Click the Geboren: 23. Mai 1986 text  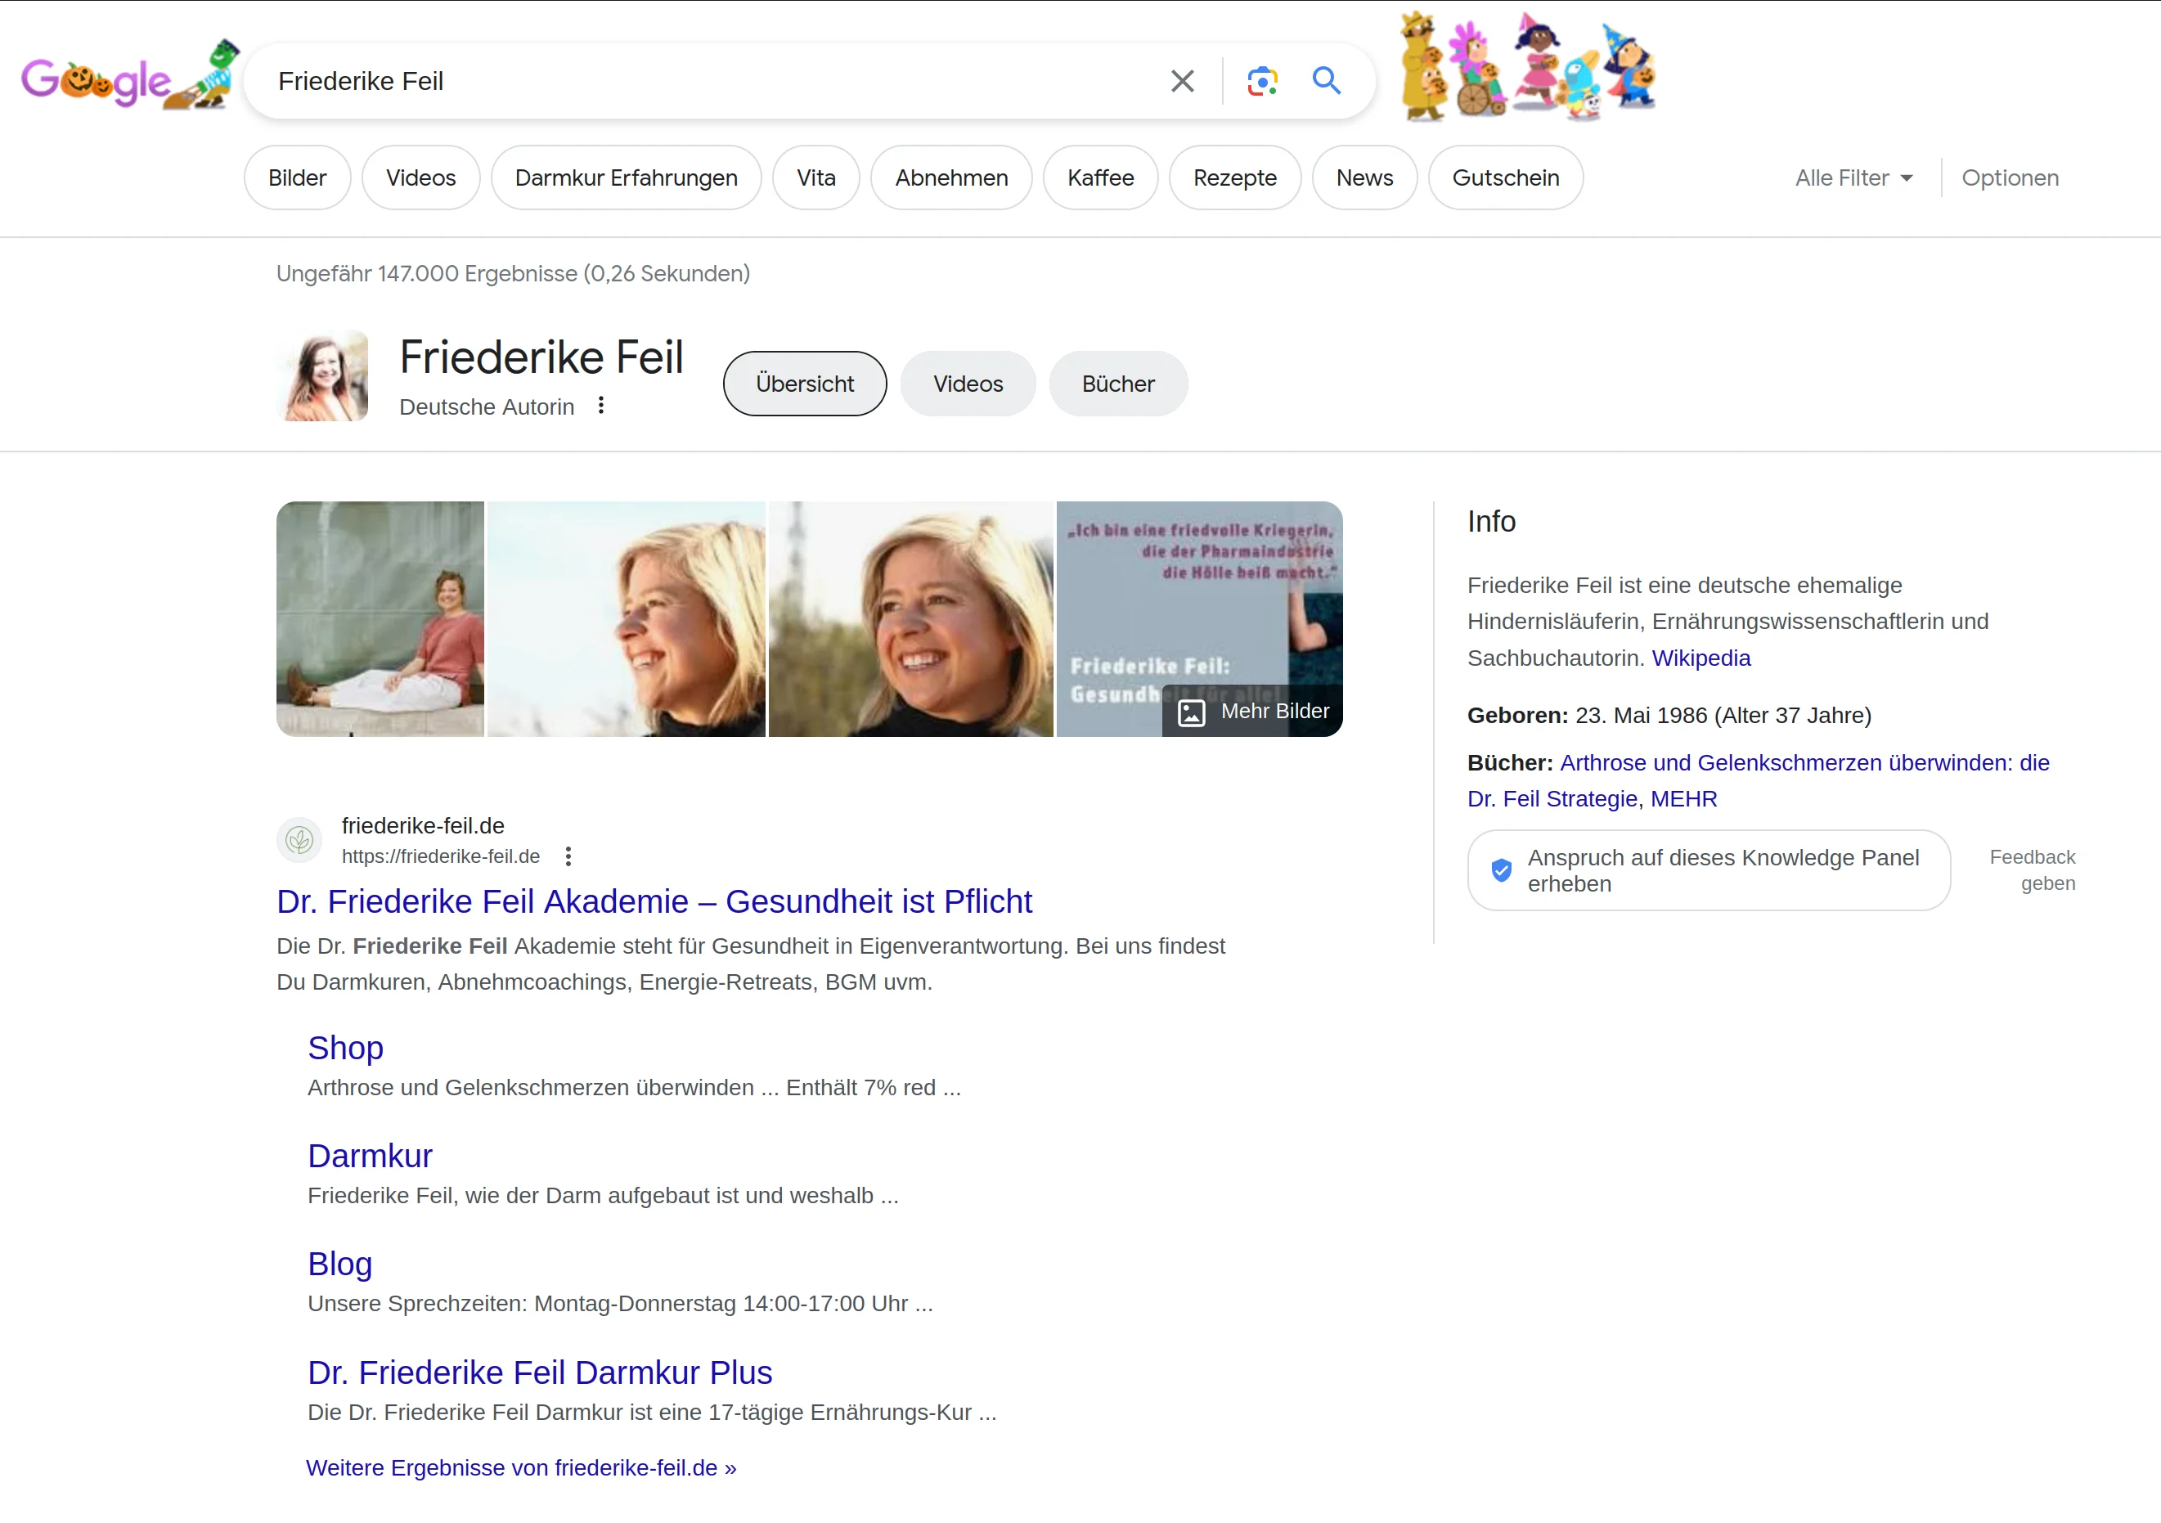[x=1669, y=716]
